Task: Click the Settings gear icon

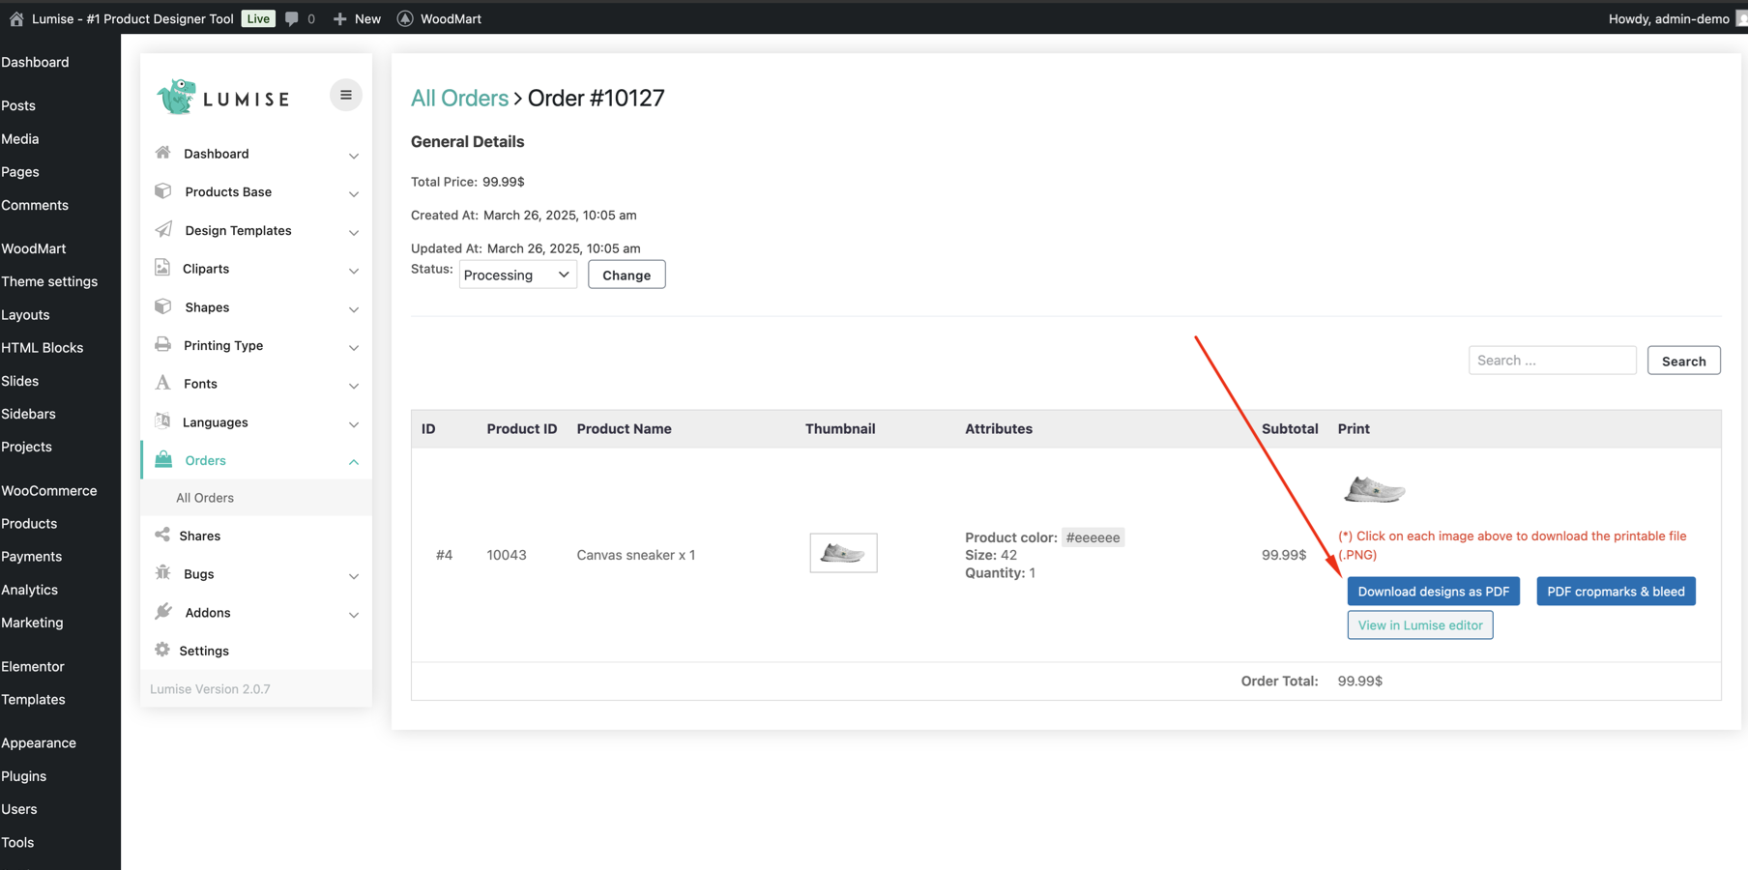Action: pyautogui.click(x=162, y=650)
